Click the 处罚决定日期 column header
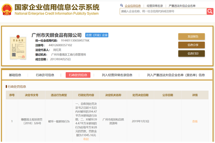Viewport: 215px width, 143px height. click(x=140, y=95)
